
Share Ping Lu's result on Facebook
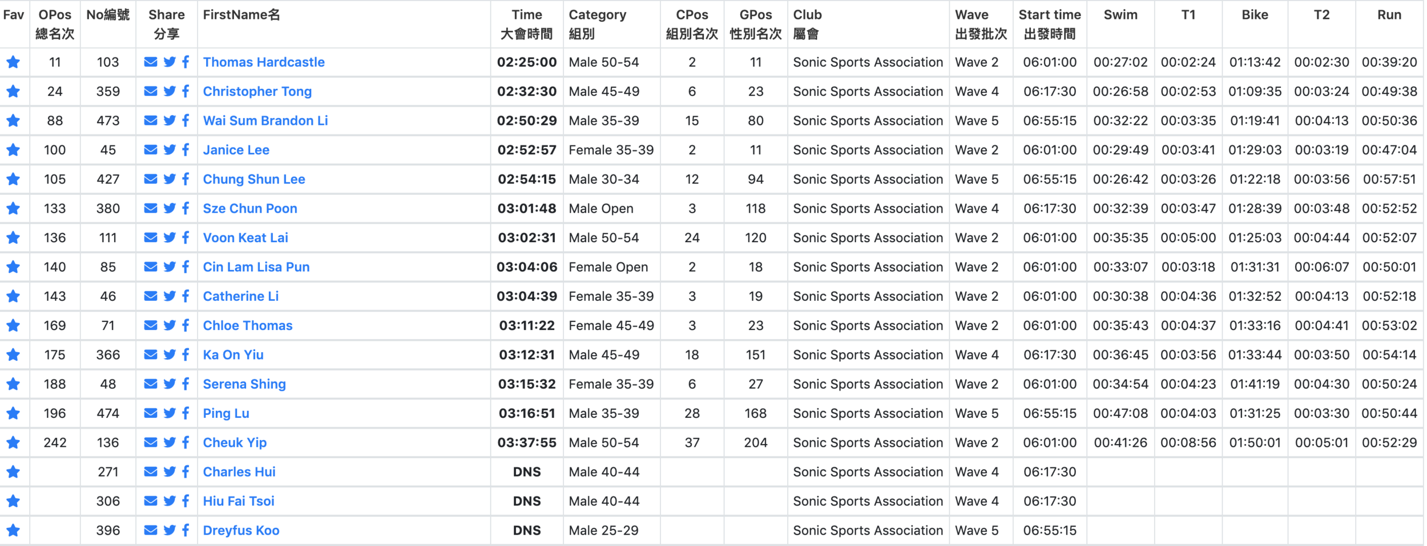coord(184,413)
